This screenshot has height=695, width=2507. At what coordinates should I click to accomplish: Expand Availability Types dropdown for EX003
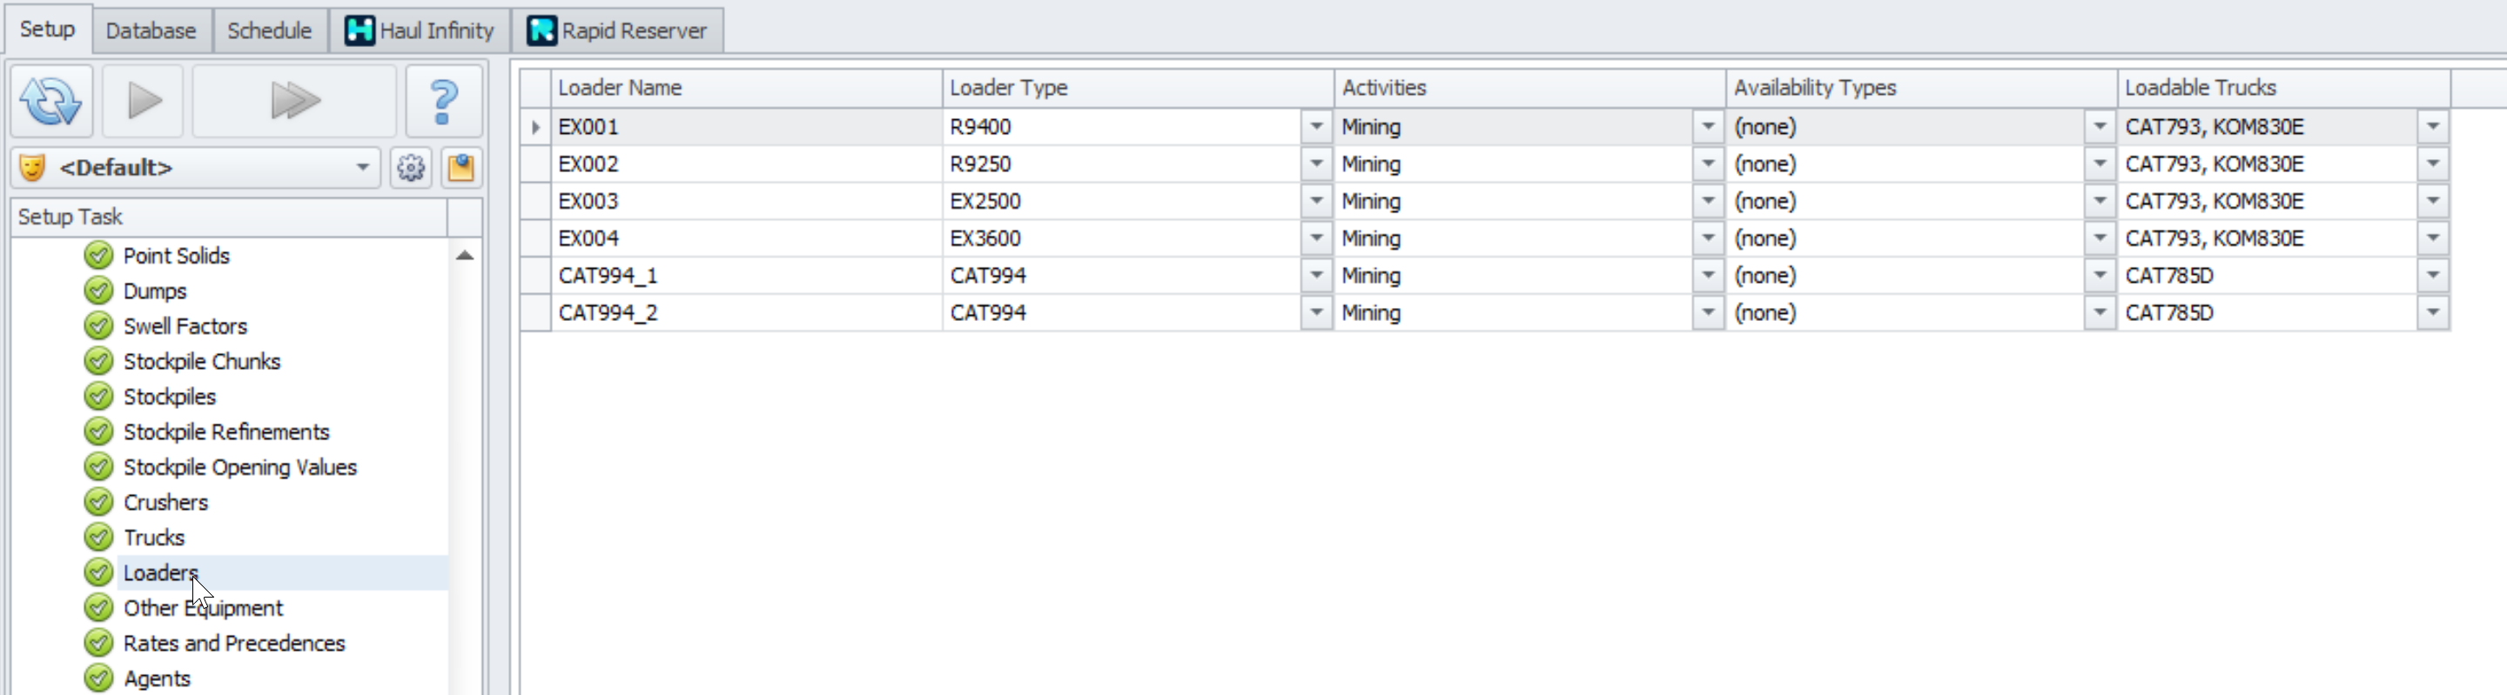click(2100, 201)
